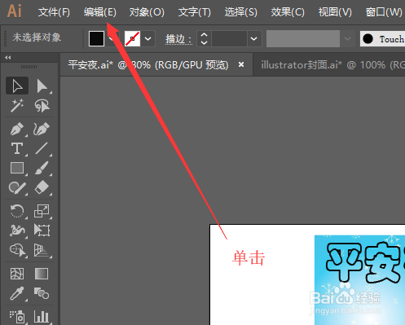Open the 文字(T) menu
This screenshot has height=325, width=405.
[195, 12]
